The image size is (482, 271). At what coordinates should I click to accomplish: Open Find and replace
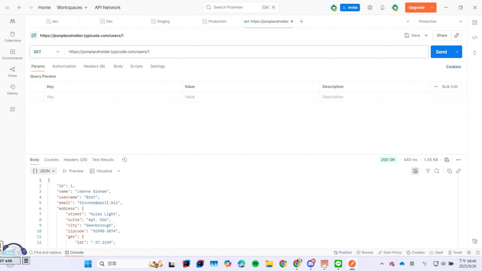pos(45,252)
